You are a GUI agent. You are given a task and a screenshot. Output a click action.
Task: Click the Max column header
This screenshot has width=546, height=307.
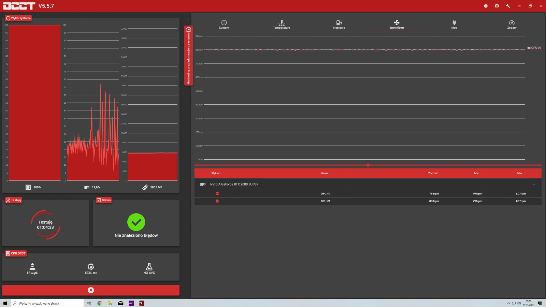520,173
